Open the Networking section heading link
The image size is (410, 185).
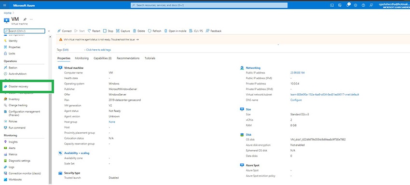(x=253, y=68)
